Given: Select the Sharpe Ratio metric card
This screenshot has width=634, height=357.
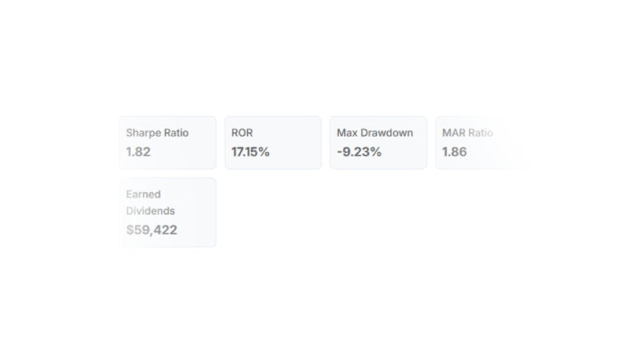Looking at the screenshot, I should [168, 142].
